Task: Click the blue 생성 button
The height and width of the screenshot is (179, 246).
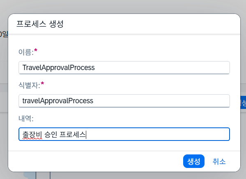Action: (194, 161)
